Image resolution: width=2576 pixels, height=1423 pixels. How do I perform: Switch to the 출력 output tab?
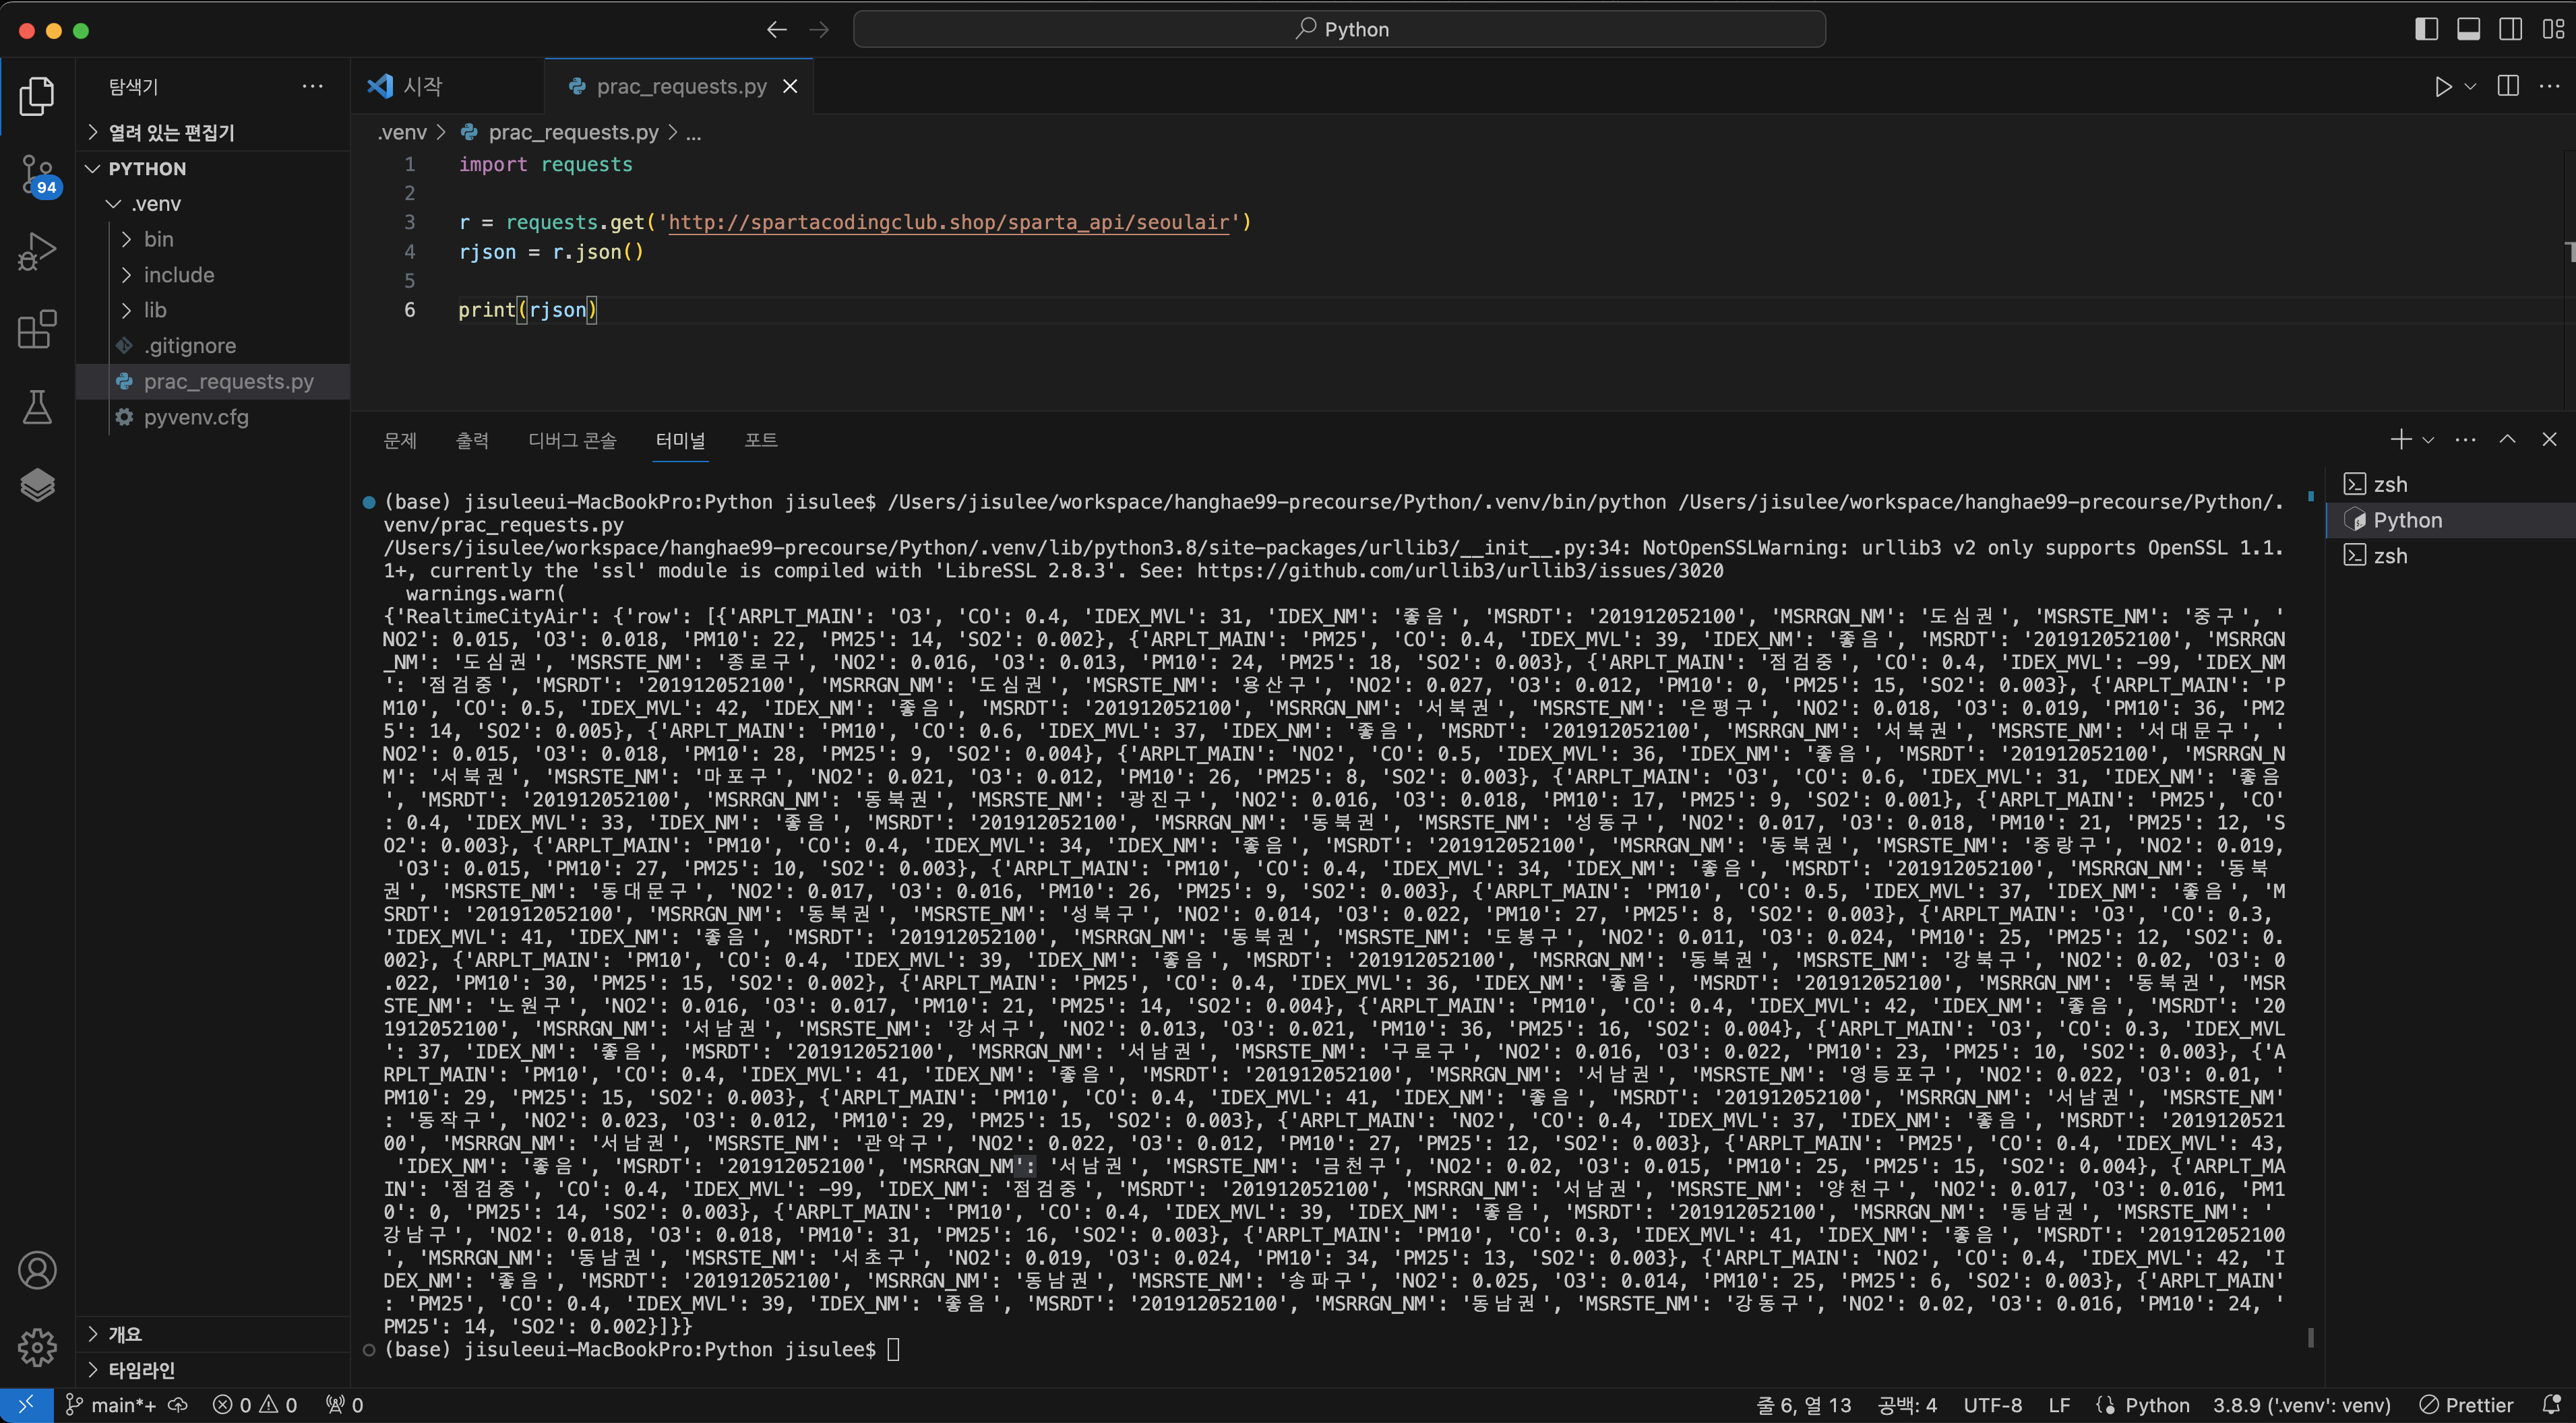coord(472,440)
